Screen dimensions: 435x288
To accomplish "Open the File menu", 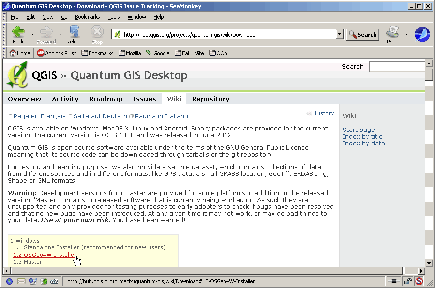I will (x=15, y=17).
